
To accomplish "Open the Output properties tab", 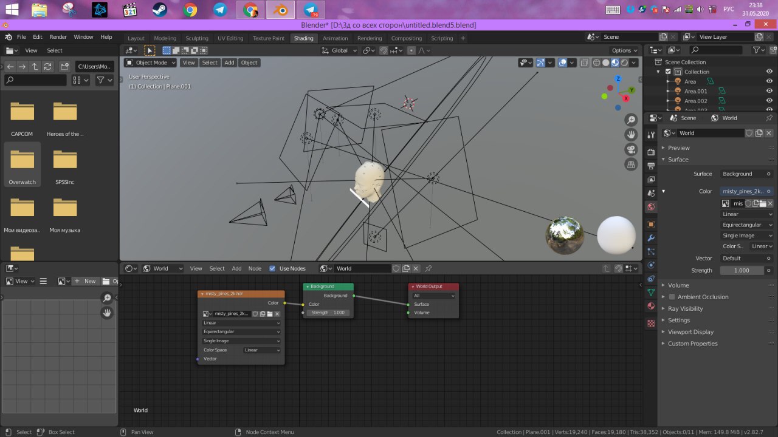I will [651, 165].
